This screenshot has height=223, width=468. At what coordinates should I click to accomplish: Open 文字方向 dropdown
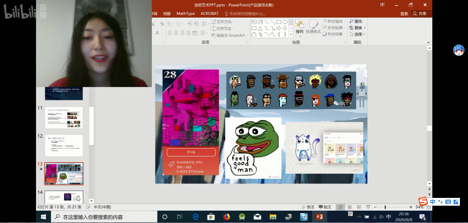(223, 22)
